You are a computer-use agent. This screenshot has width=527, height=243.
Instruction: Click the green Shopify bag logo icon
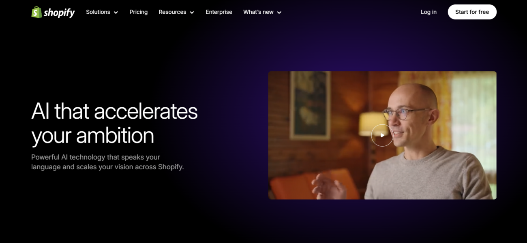coord(36,12)
